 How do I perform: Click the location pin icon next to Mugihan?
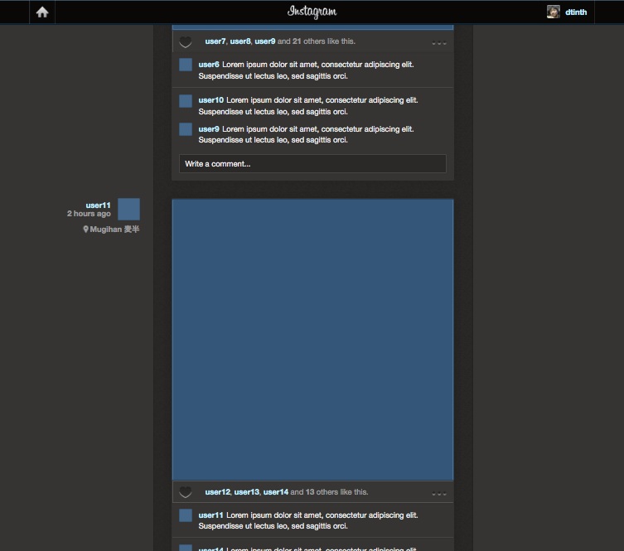(x=85, y=230)
